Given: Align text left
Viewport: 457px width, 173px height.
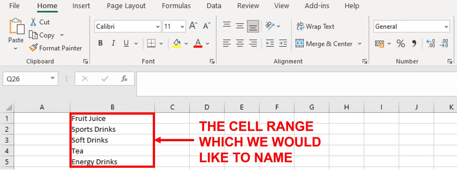Looking at the screenshot, I should tap(227, 43).
